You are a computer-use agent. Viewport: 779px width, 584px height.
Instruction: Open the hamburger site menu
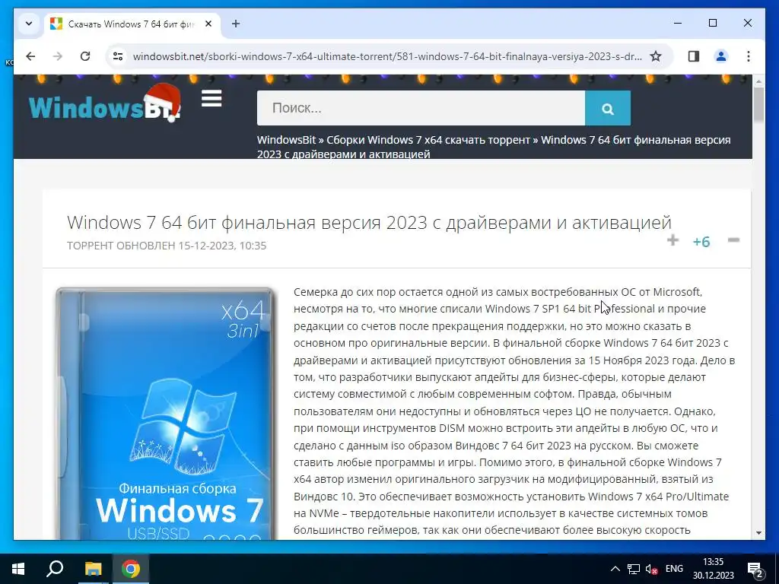(x=211, y=98)
